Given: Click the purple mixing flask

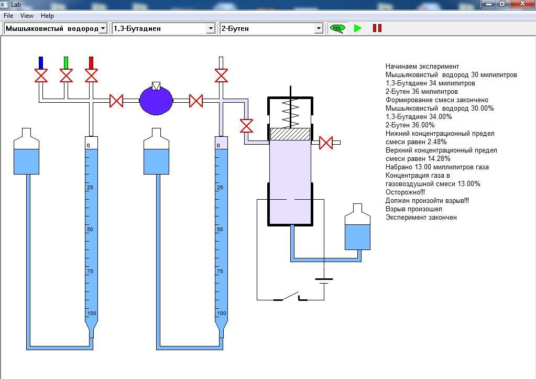Looking at the screenshot, I should coord(156,100).
